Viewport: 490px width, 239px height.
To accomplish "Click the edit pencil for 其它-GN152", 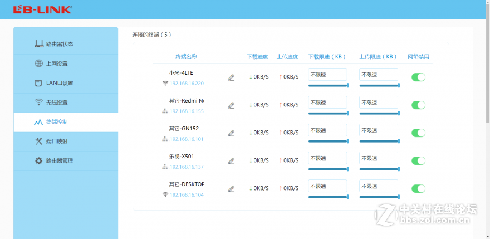I will [x=231, y=133].
